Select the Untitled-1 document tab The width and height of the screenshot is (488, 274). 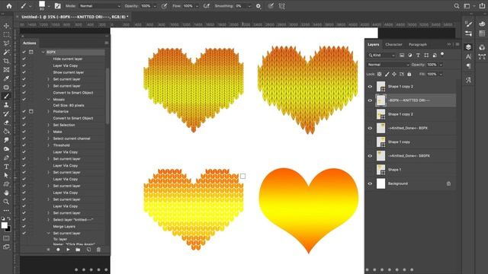75,17
